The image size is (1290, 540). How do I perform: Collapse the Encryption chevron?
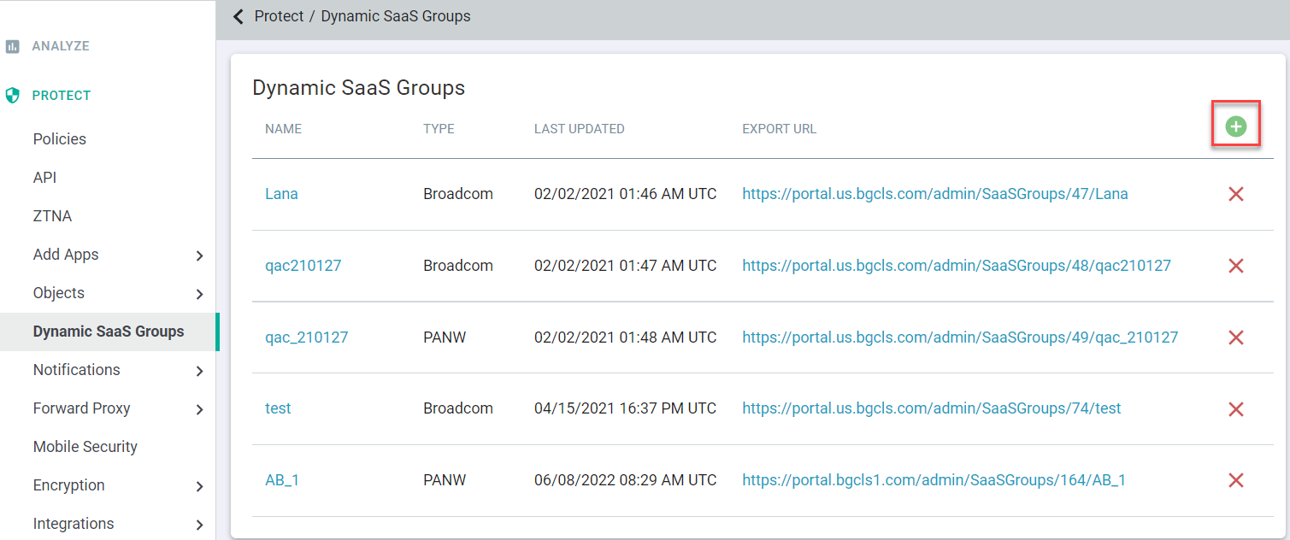[198, 485]
